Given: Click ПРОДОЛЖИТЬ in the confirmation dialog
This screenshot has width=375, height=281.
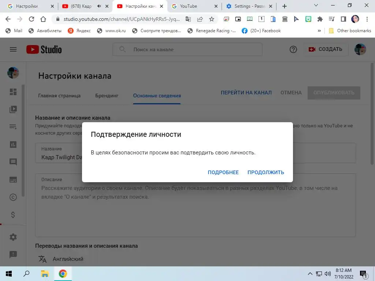Looking at the screenshot, I should tap(266, 172).
